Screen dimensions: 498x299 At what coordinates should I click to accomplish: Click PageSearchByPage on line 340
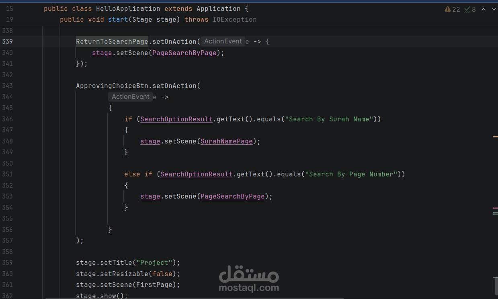pyautogui.click(x=184, y=53)
